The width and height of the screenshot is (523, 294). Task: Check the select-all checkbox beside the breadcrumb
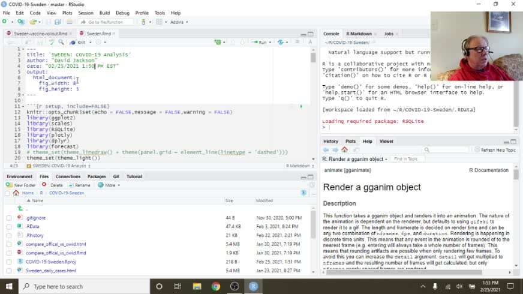[x=7, y=193]
